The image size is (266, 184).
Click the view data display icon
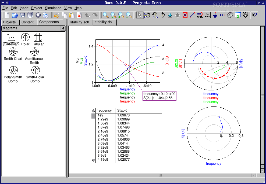point(238,15)
